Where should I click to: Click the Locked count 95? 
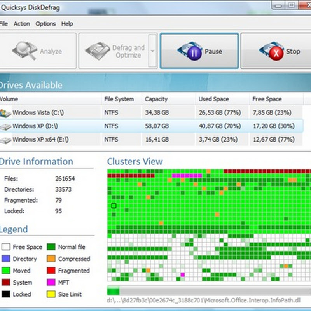[x=59, y=211]
